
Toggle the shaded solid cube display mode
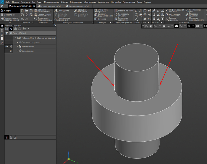177,26
